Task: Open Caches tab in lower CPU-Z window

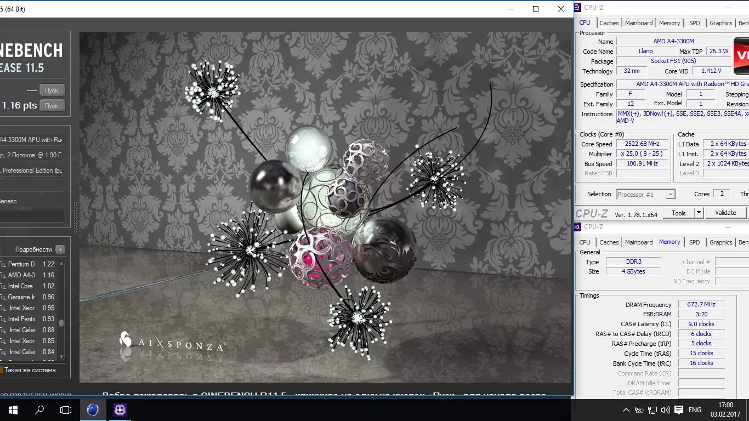Action: point(609,242)
